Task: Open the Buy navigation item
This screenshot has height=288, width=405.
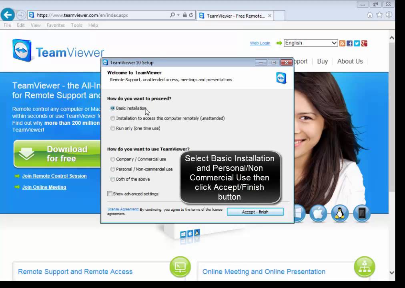Action: 322,62
